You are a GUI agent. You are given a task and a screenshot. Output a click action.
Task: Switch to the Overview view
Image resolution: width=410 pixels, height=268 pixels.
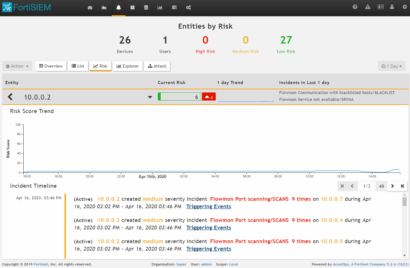(51, 66)
